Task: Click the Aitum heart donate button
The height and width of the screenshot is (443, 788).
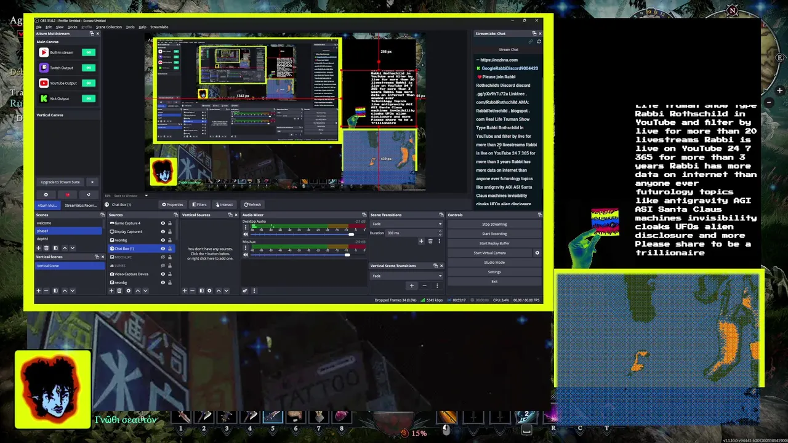Action: [68, 195]
